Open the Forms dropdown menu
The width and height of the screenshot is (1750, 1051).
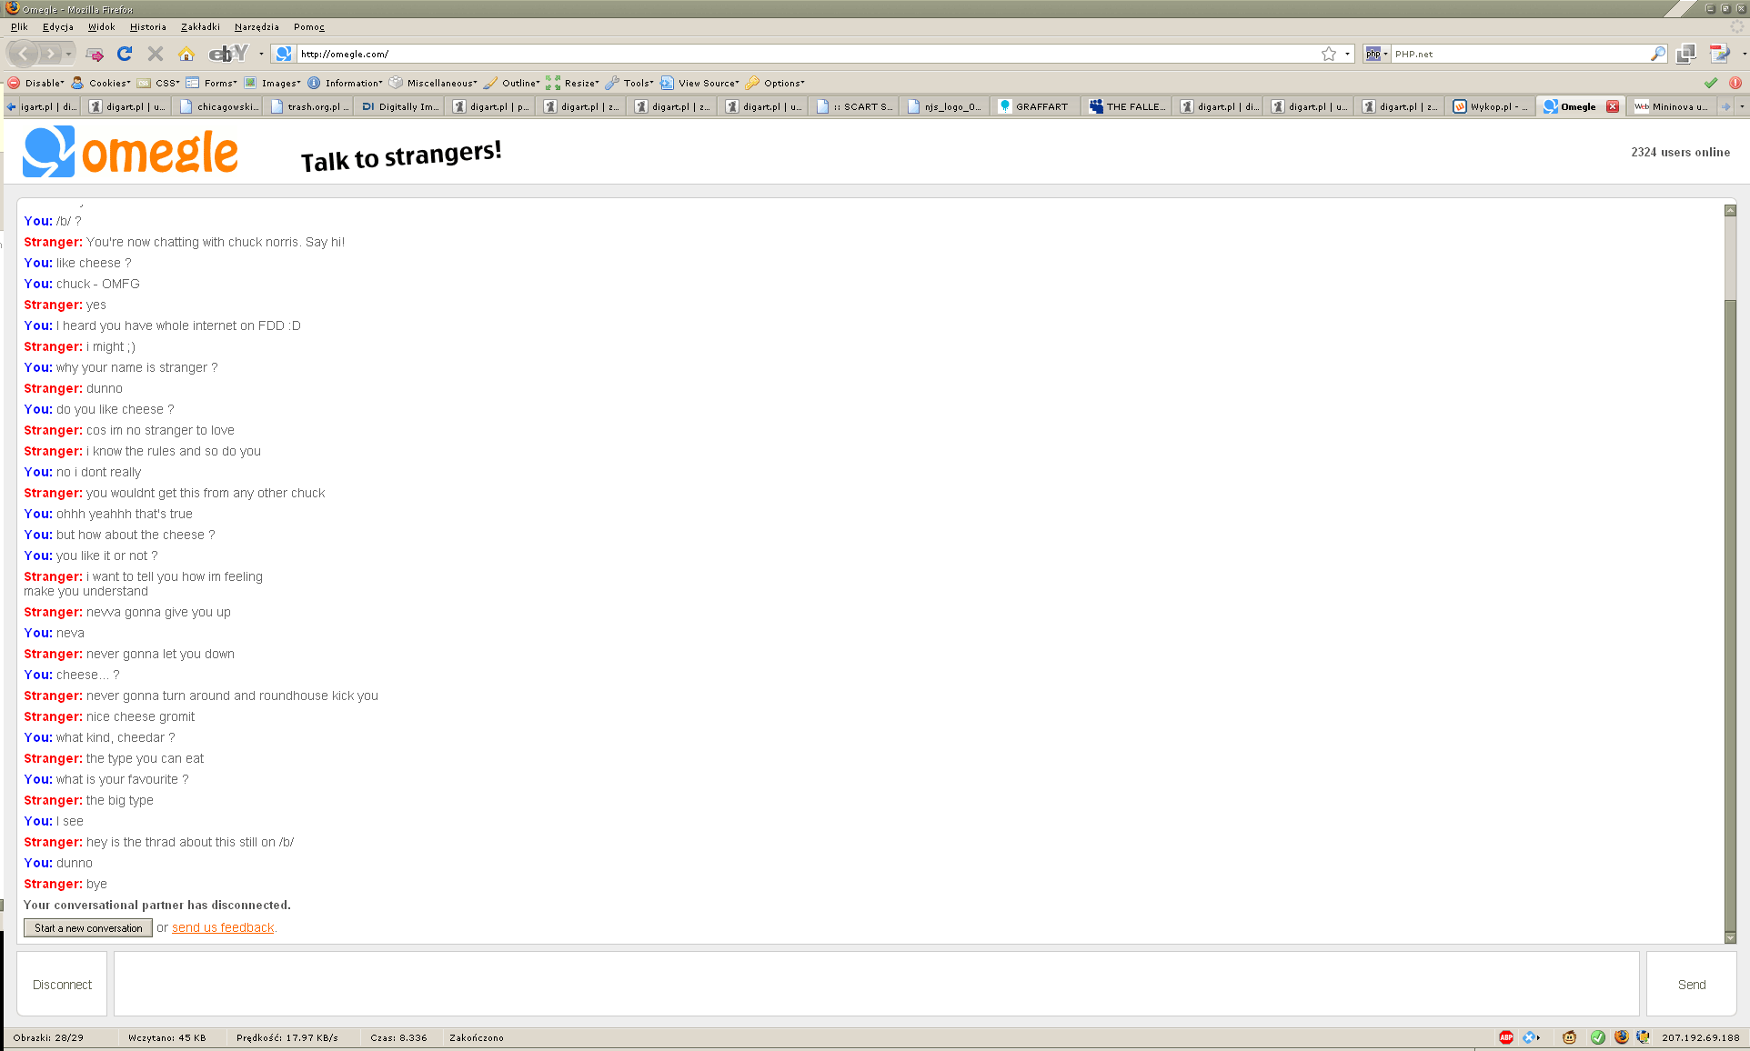pyautogui.click(x=212, y=83)
